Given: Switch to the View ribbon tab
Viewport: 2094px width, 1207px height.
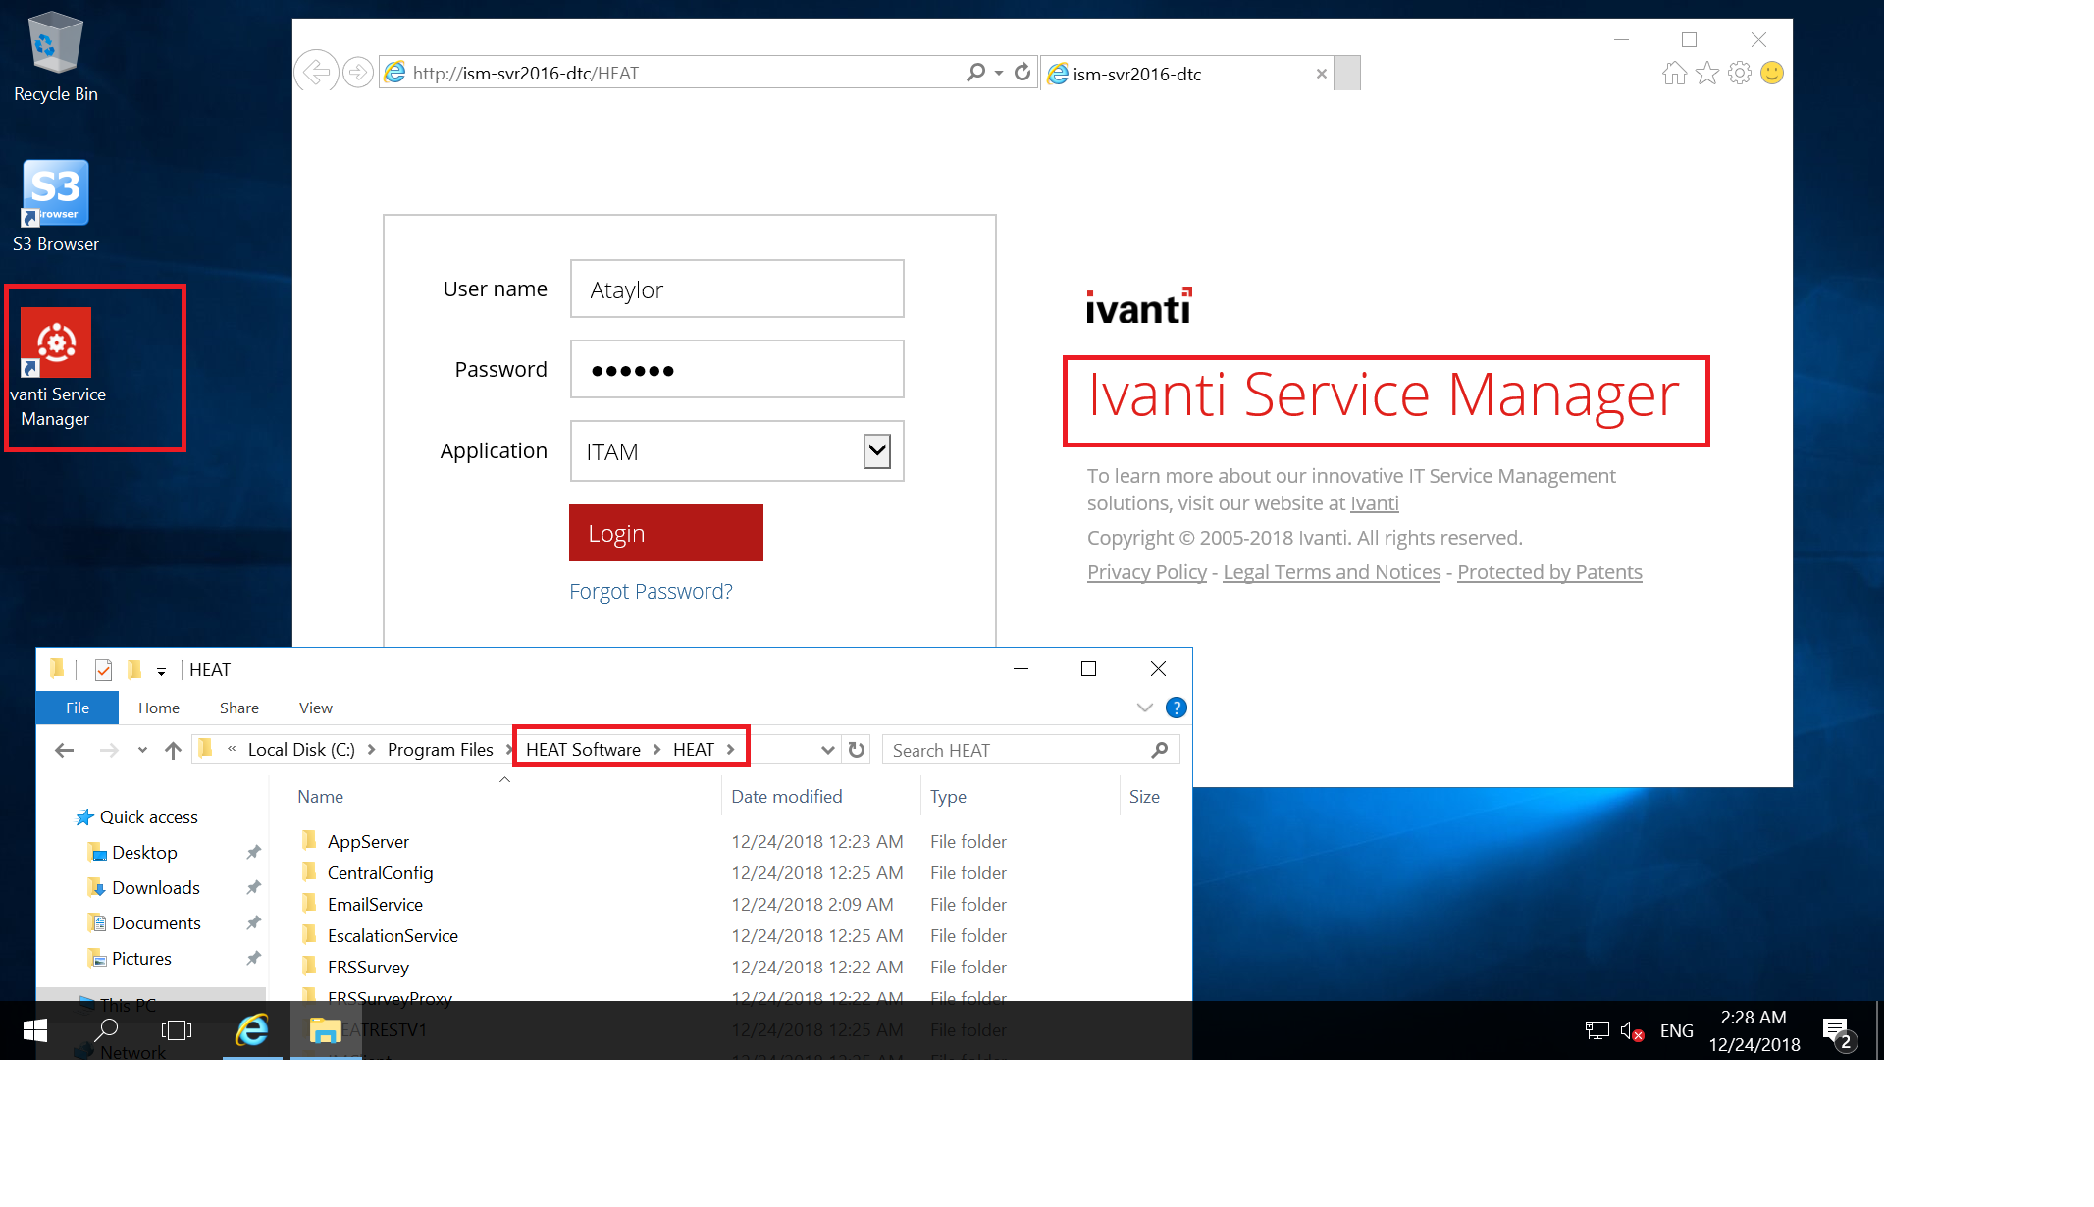Looking at the screenshot, I should tap(315, 708).
